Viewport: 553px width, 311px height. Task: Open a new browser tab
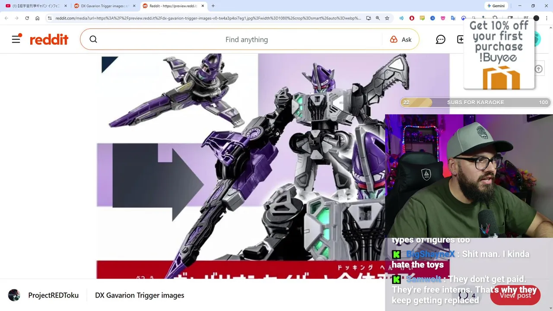click(213, 6)
